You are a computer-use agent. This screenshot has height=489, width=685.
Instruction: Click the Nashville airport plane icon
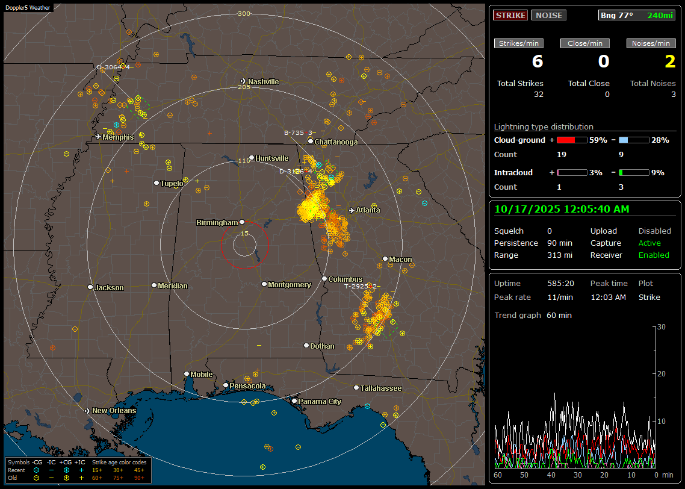[x=244, y=81]
